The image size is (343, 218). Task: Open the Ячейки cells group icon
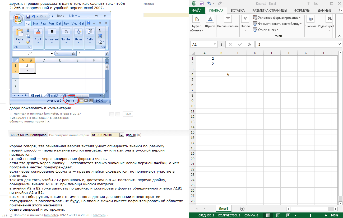pyautogui.click(x=310, y=19)
